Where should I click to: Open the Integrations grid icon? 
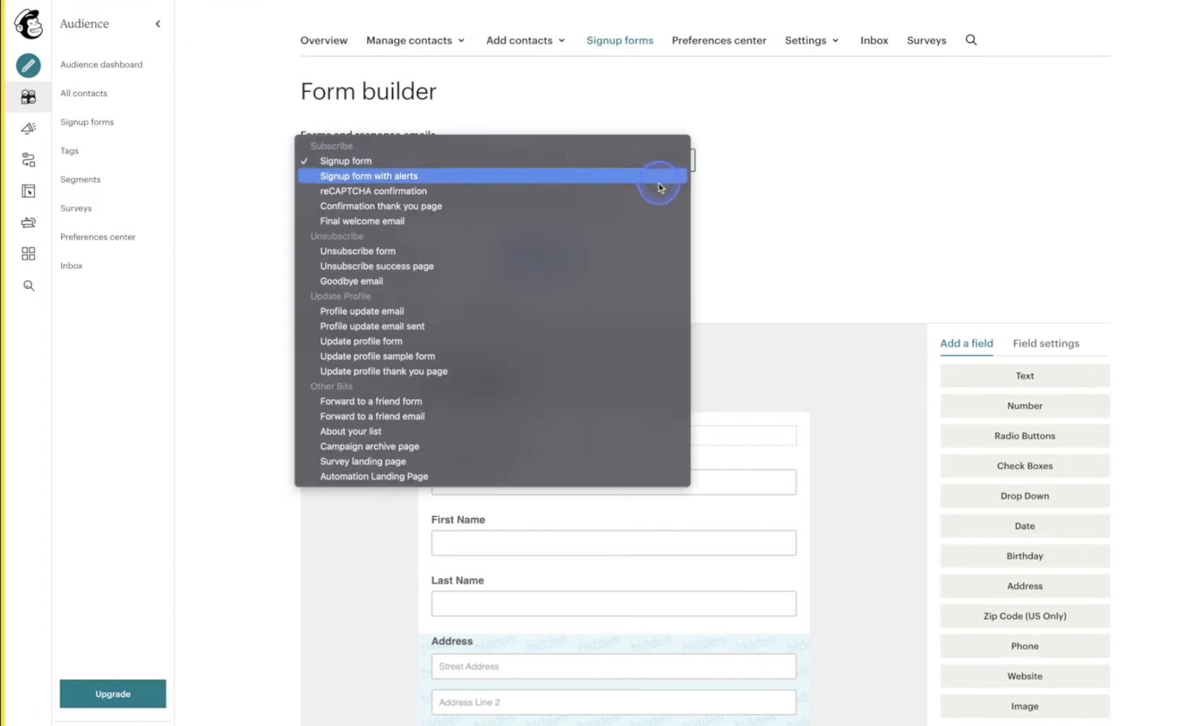coord(28,254)
